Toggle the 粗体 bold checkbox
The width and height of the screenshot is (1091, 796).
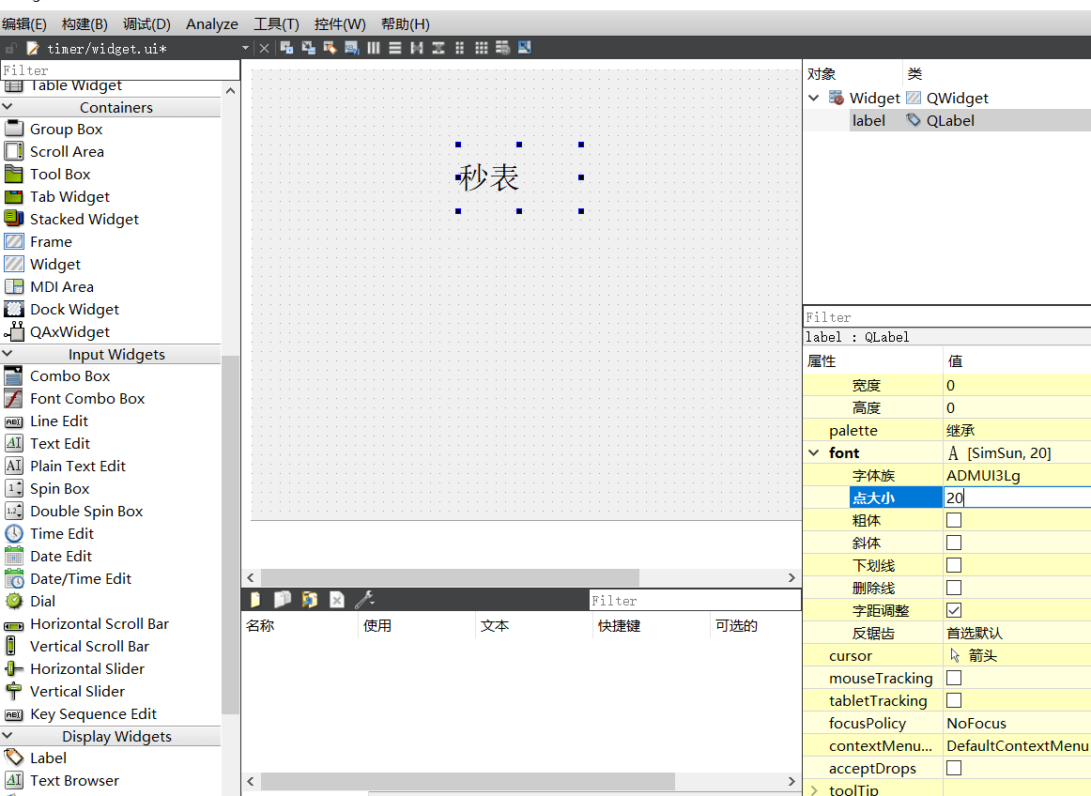point(954,520)
